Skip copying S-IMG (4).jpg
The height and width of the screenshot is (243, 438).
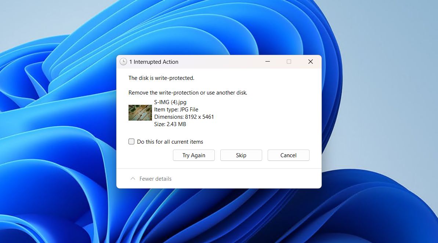[x=241, y=155]
